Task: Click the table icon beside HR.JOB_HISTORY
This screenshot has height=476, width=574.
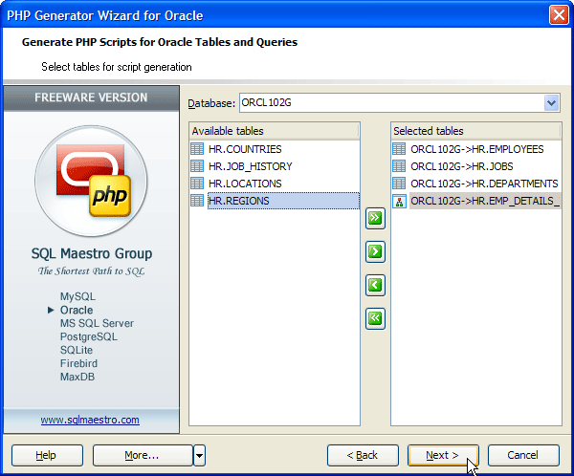Action: [x=197, y=166]
